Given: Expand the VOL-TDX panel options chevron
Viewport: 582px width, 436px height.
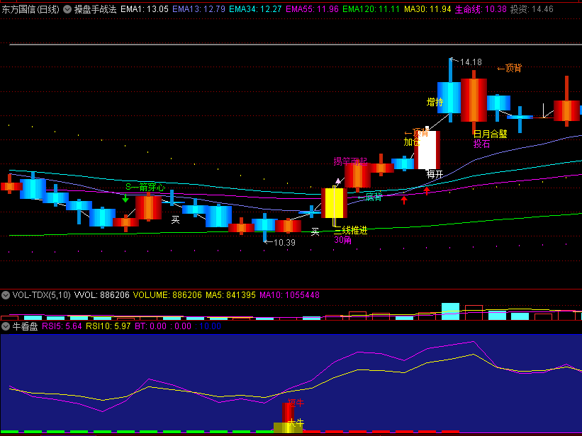Looking at the screenshot, I should click(6, 295).
